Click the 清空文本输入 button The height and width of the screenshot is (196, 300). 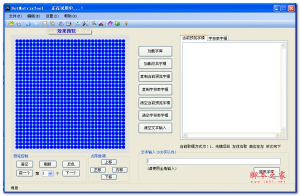click(155, 128)
